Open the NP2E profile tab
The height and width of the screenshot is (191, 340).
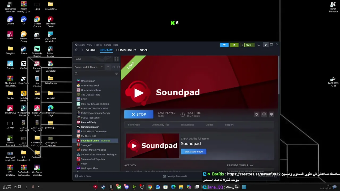point(144,50)
